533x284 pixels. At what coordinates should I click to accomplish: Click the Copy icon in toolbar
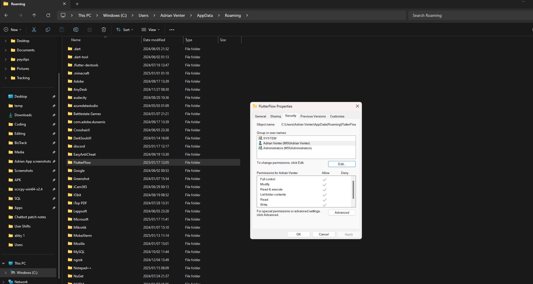click(48, 30)
